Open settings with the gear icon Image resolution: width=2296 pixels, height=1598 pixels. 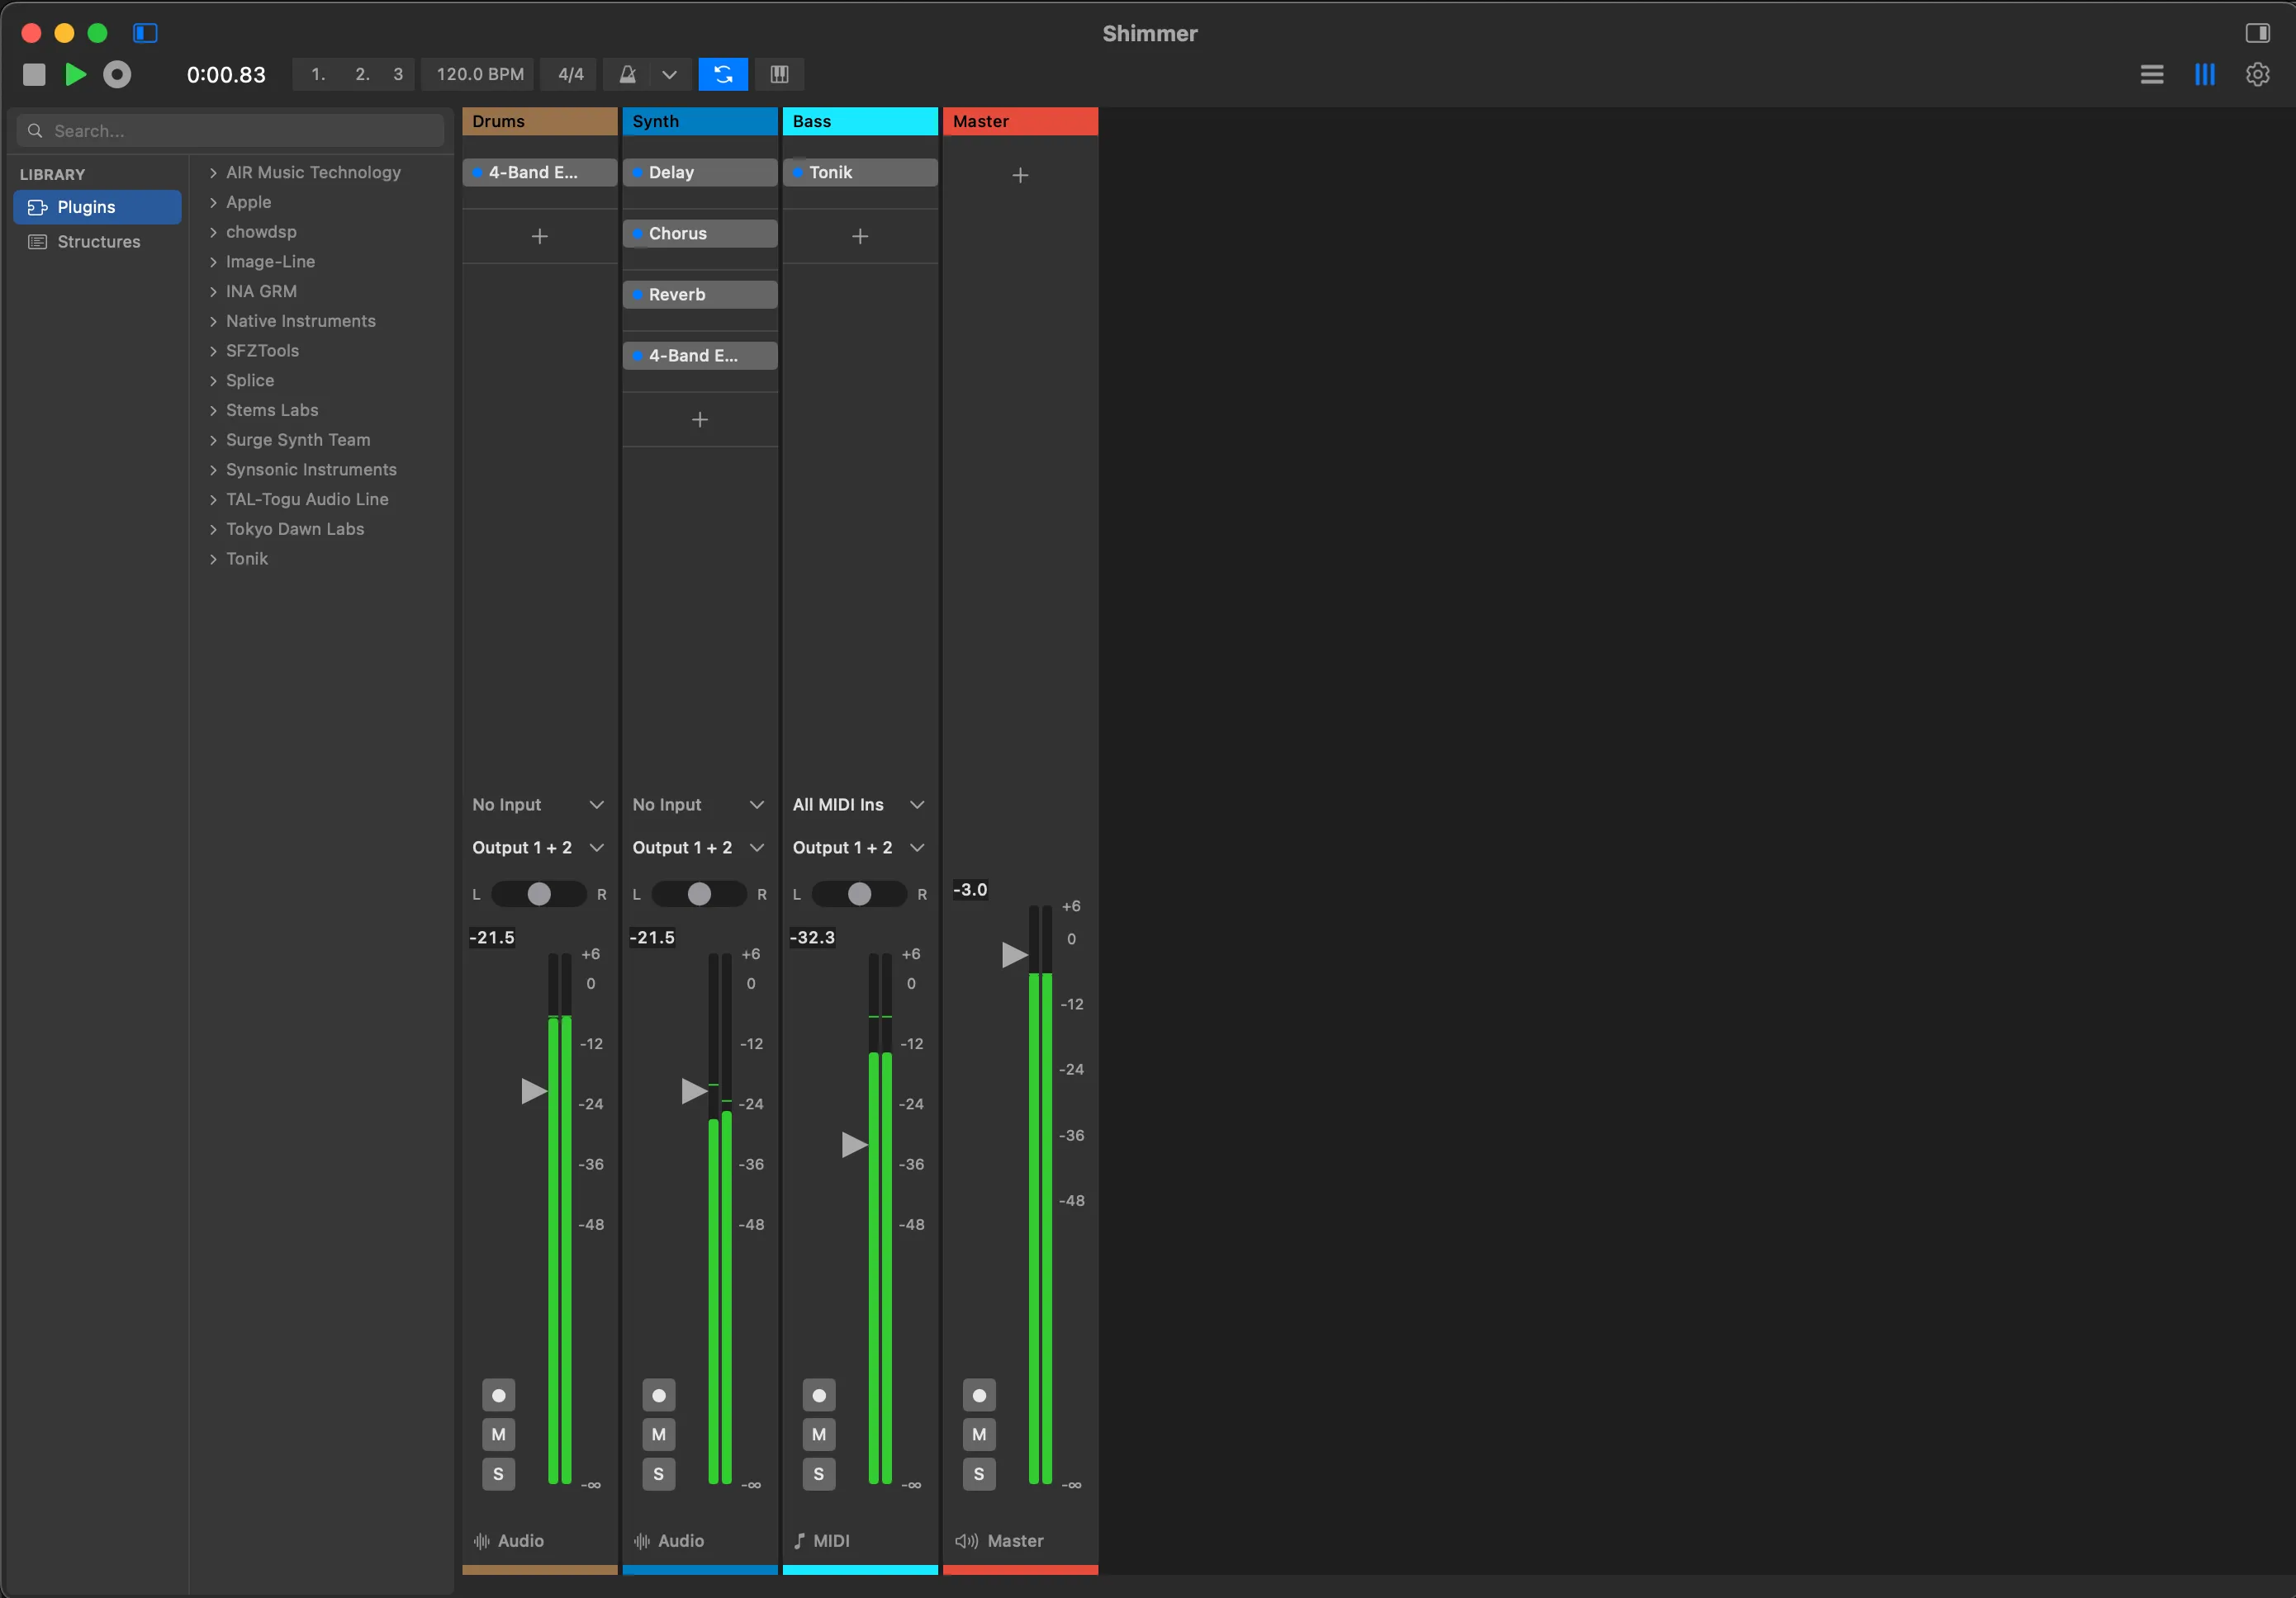click(2257, 75)
